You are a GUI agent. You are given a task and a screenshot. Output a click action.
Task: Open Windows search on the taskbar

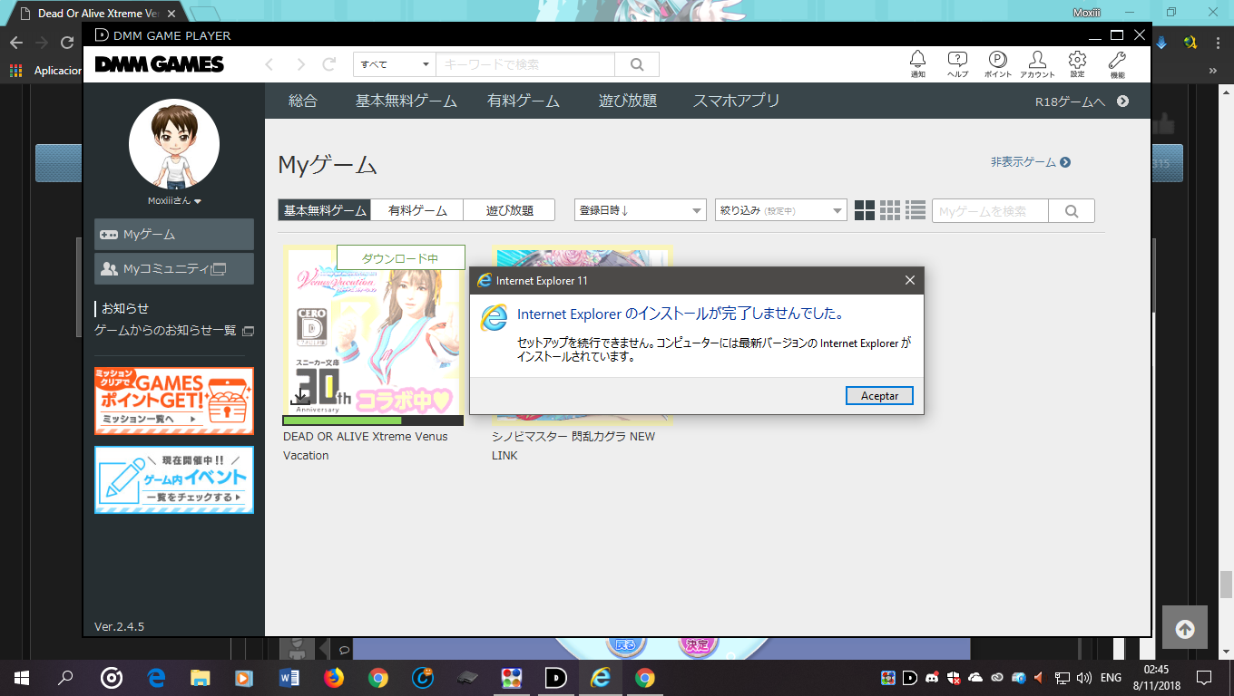coord(65,677)
